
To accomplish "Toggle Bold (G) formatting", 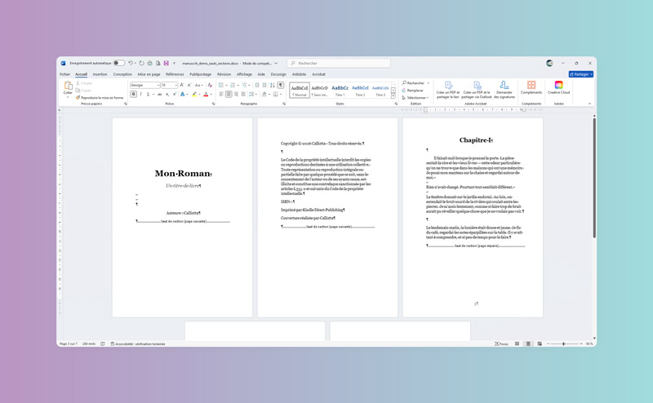I will coord(134,95).
